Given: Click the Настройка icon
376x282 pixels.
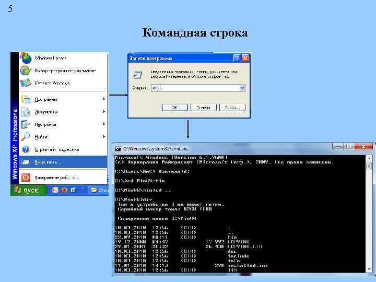Looking at the screenshot, I should (26, 124).
